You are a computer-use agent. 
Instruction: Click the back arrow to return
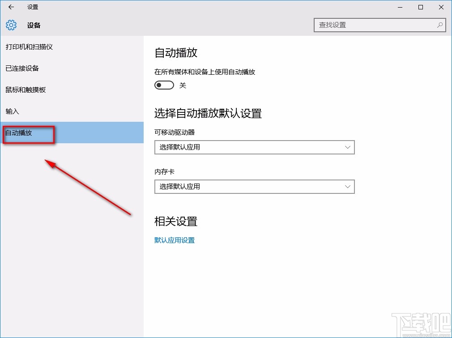pos(11,7)
